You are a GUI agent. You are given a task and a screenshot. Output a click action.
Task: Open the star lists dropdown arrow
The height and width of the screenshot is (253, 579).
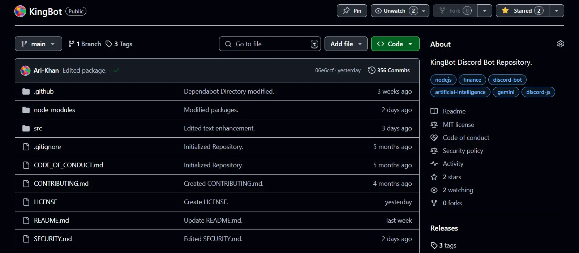pos(557,11)
